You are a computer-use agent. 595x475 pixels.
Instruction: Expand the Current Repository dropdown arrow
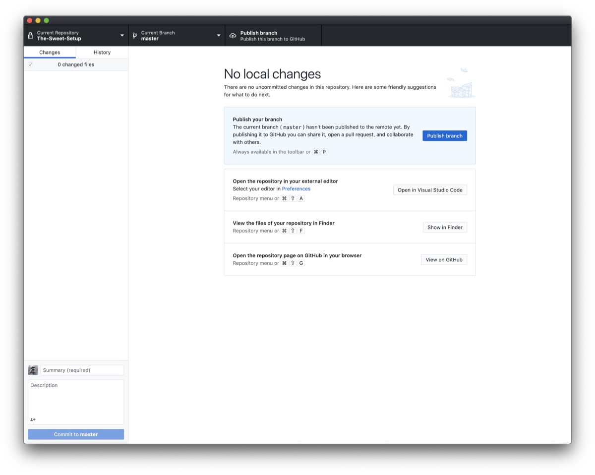point(122,36)
